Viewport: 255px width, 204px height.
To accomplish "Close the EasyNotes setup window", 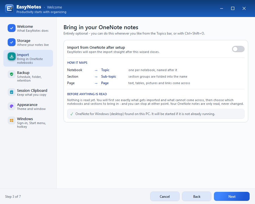I will (x=244, y=8).
